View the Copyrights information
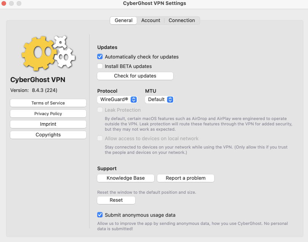The image size is (308, 242). click(x=48, y=134)
